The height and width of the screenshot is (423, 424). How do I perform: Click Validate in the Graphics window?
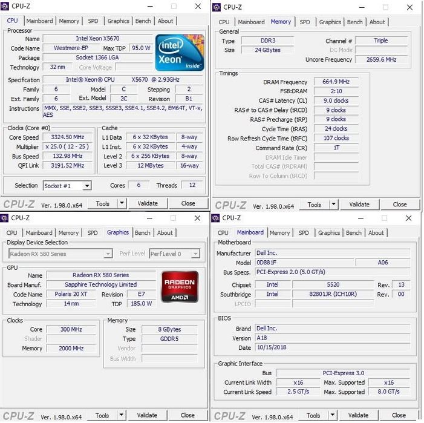coord(147,415)
